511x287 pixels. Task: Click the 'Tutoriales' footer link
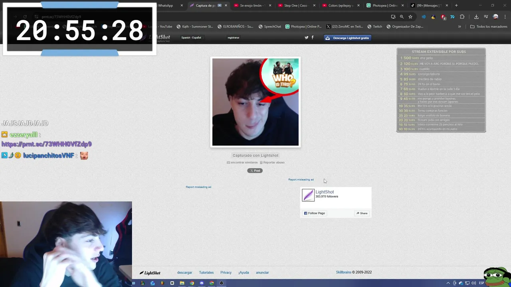[206, 273]
